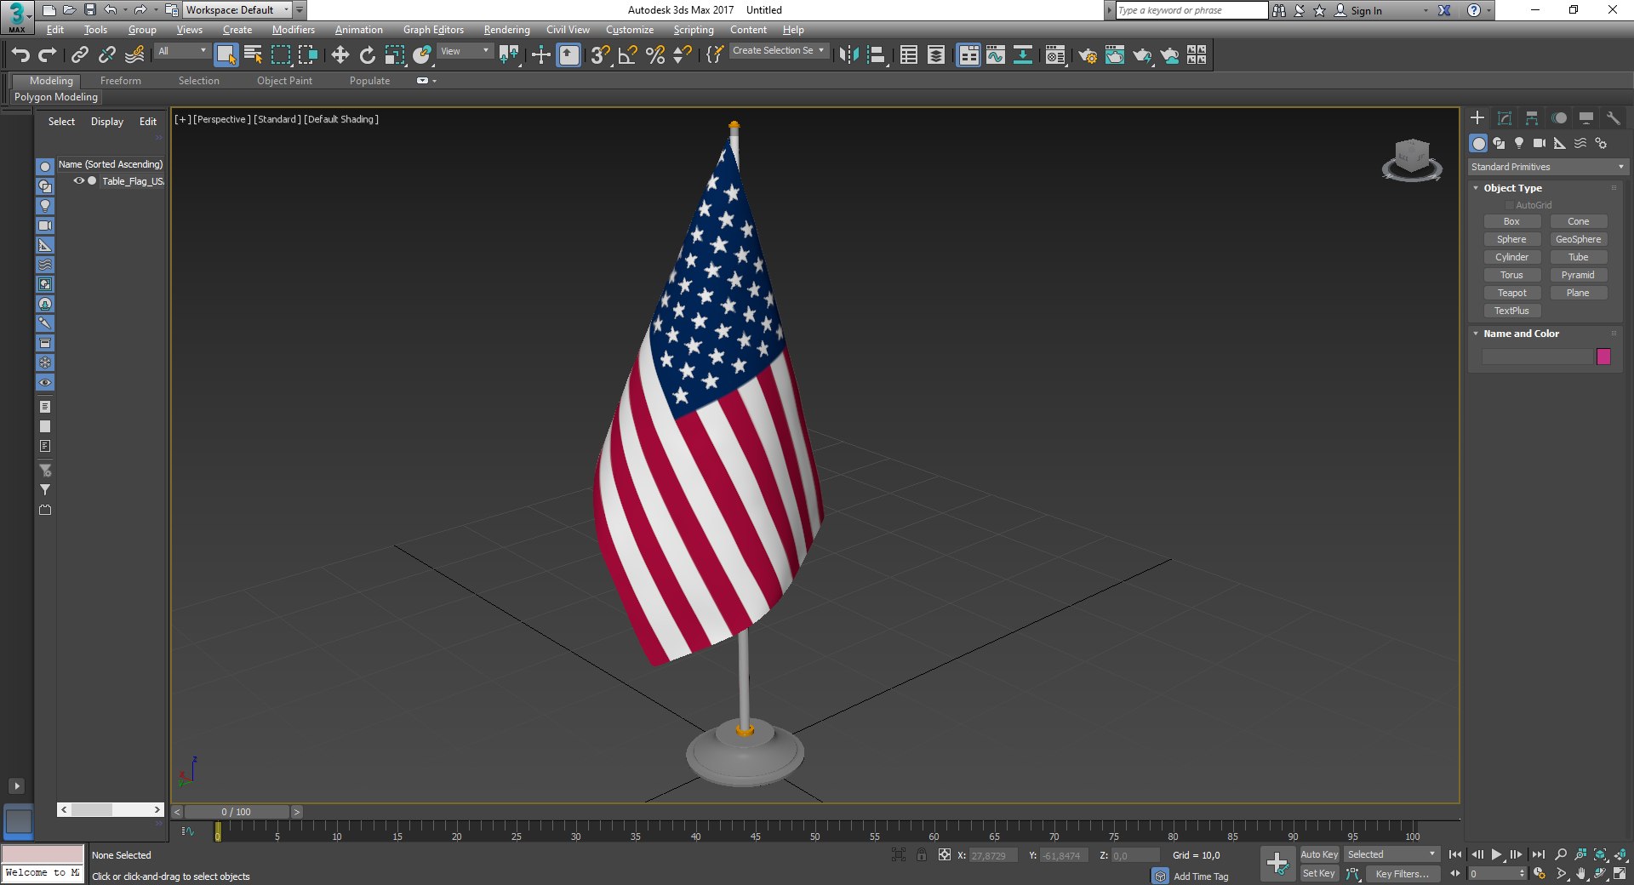Toggle Angle Snap on the toolbar
Viewport: 1634px width, 885px height.
(627, 55)
